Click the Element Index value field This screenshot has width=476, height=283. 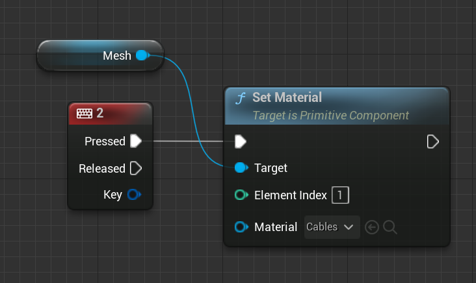[341, 195]
